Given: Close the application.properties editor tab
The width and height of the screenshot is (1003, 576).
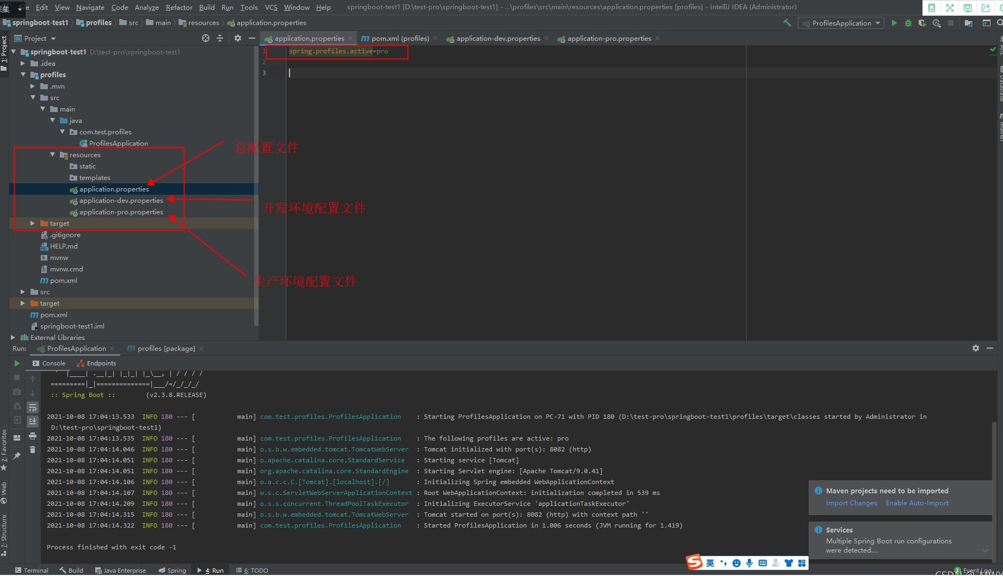Looking at the screenshot, I should click(x=350, y=38).
